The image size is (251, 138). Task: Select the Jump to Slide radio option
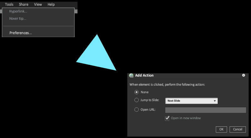coord(136,100)
